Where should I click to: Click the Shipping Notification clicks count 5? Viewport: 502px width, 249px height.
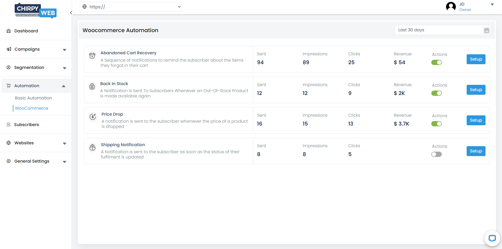350,154
